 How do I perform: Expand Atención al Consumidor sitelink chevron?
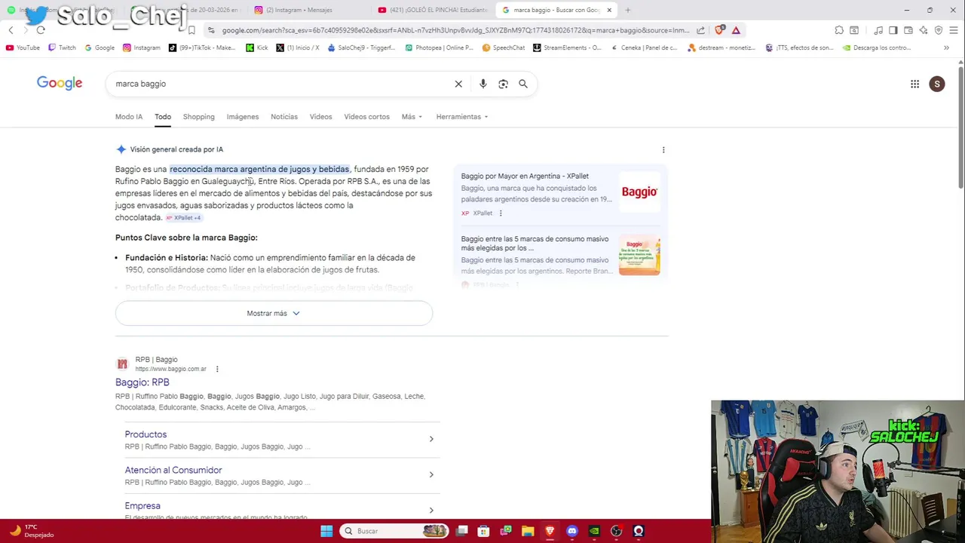tap(431, 474)
